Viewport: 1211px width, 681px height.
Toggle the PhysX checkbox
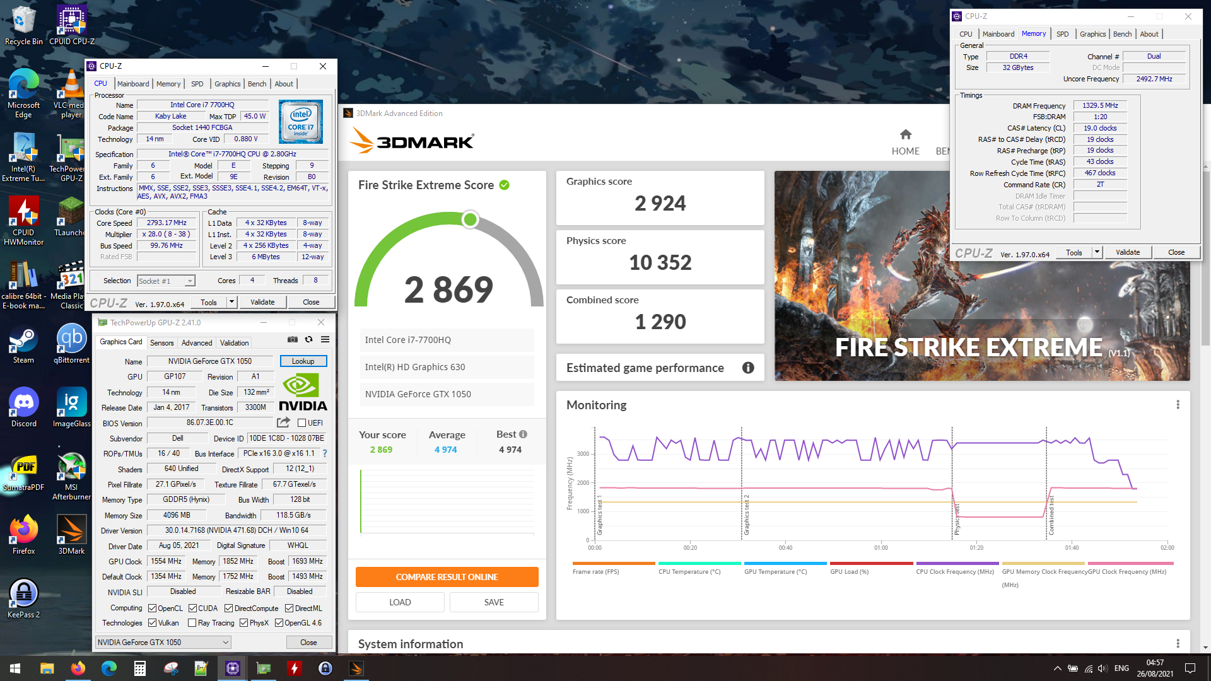(243, 623)
